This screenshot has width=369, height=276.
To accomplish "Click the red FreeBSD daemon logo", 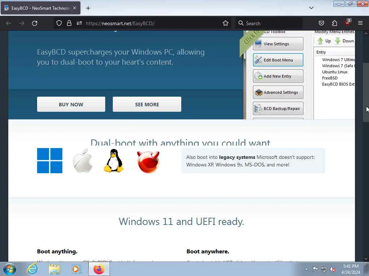I will tap(148, 162).
